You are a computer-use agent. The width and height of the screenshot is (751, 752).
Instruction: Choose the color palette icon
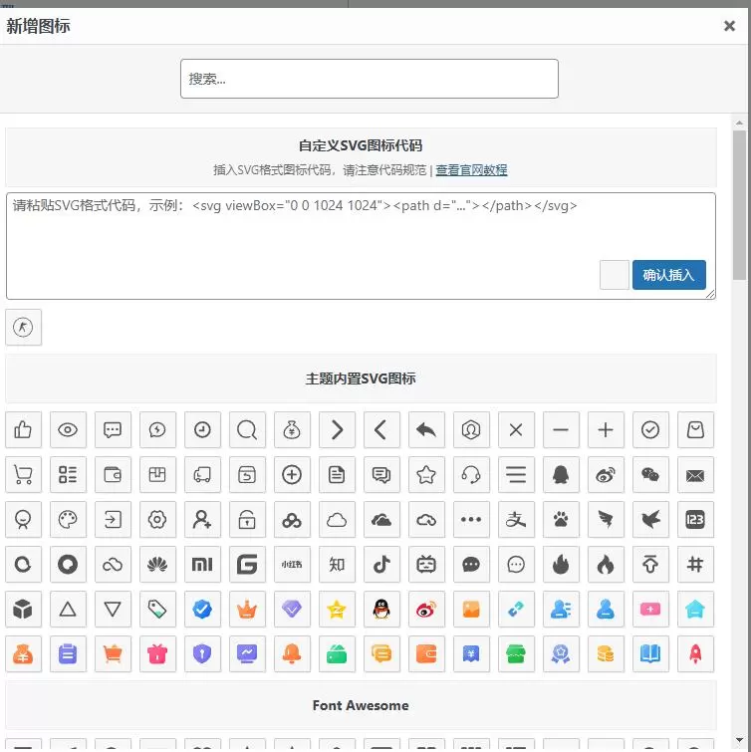(x=68, y=519)
